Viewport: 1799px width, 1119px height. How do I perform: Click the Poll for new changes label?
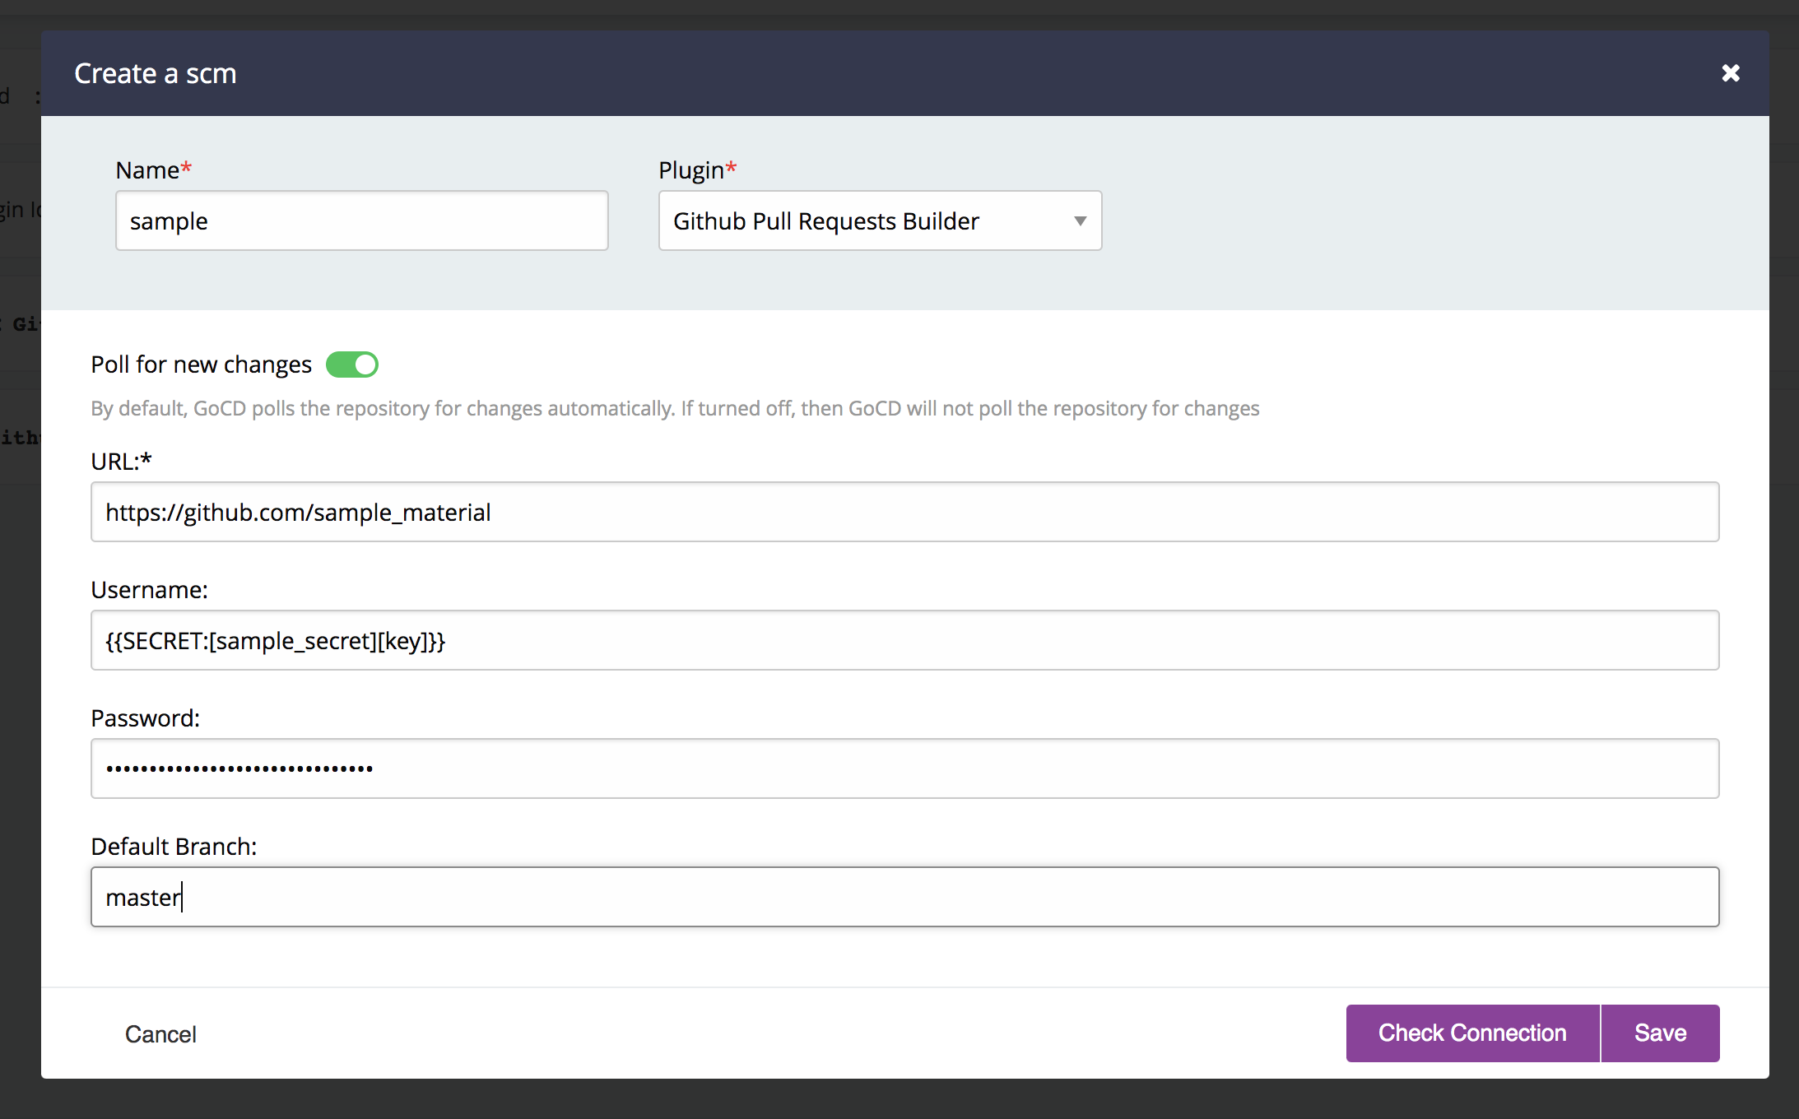coord(202,364)
